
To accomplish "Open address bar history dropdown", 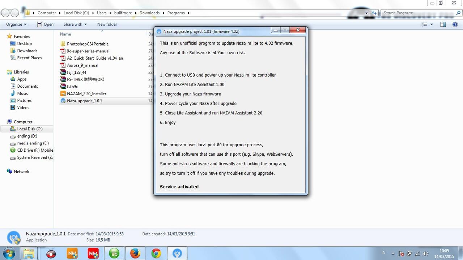I will [x=366, y=13].
